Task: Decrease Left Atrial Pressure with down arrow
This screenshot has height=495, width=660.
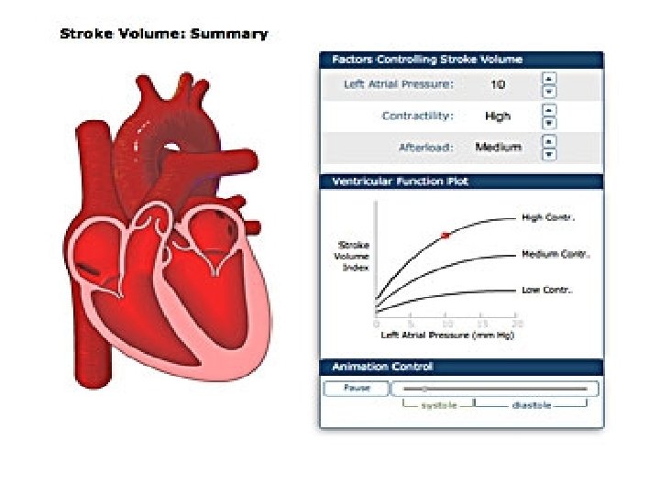Action: coord(549,92)
